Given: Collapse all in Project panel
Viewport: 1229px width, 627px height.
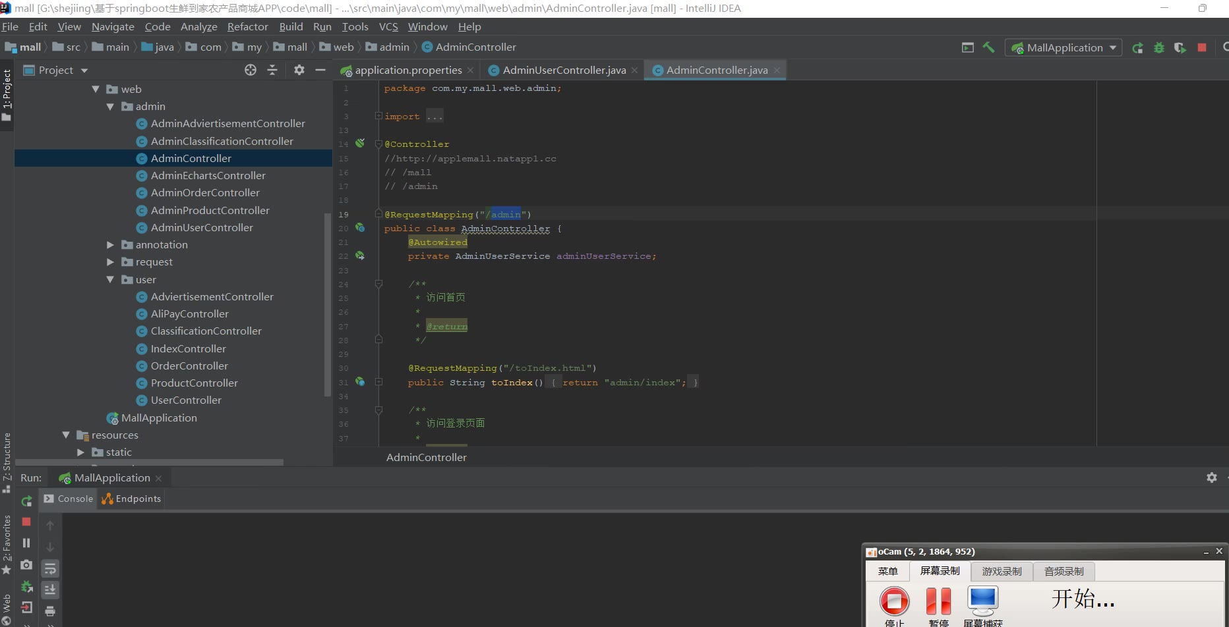Looking at the screenshot, I should coord(272,70).
